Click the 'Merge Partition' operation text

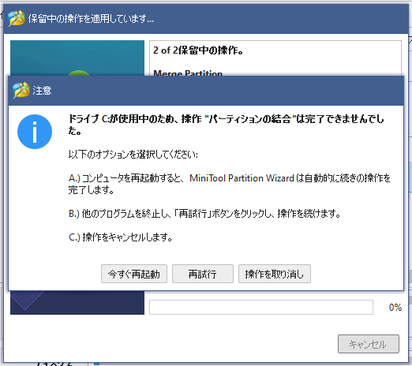pyautogui.click(x=188, y=73)
